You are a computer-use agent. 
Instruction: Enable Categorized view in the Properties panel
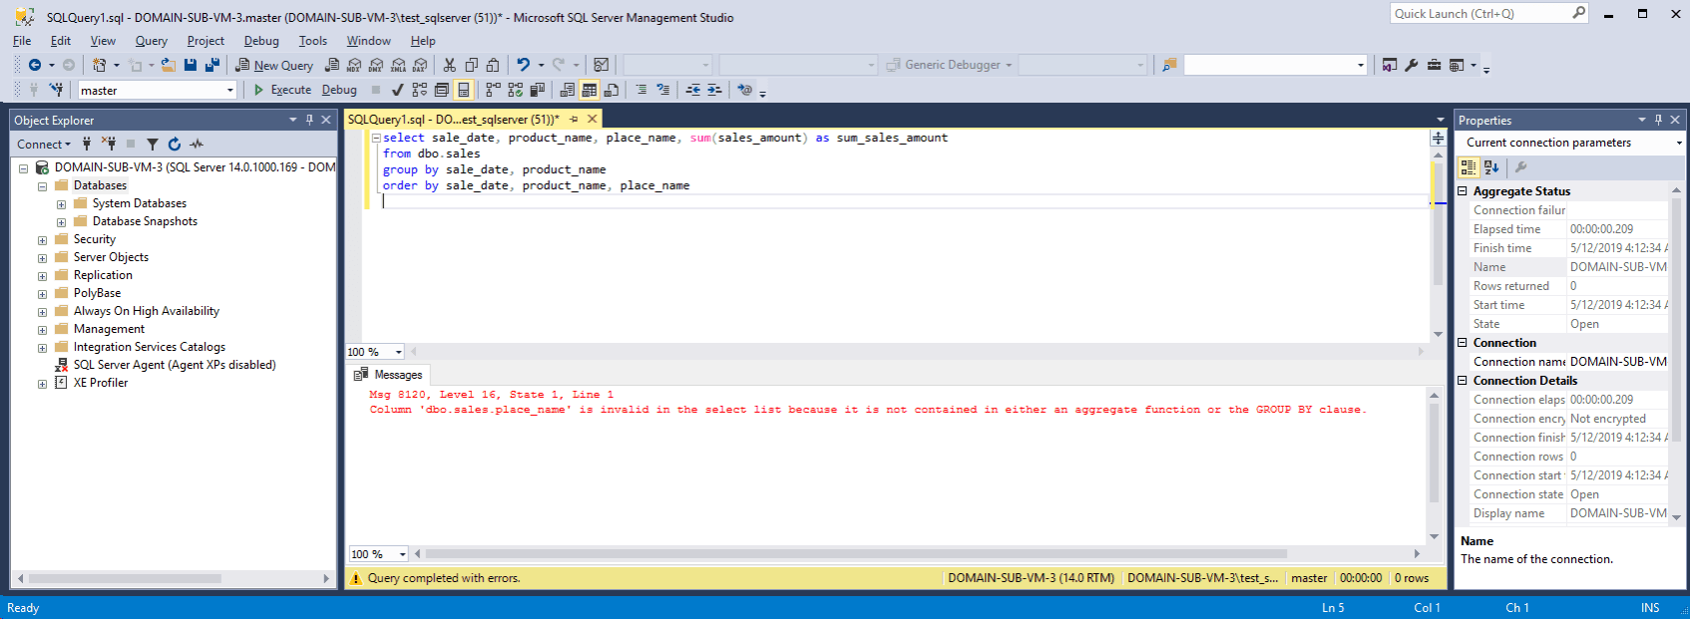1469,167
